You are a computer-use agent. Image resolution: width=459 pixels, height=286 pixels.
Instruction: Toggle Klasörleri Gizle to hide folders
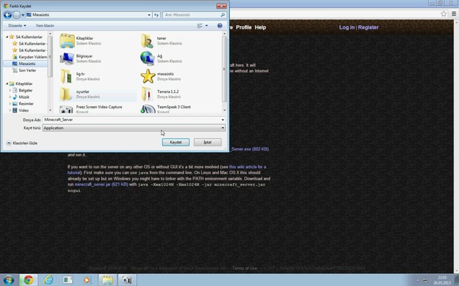pyautogui.click(x=22, y=143)
